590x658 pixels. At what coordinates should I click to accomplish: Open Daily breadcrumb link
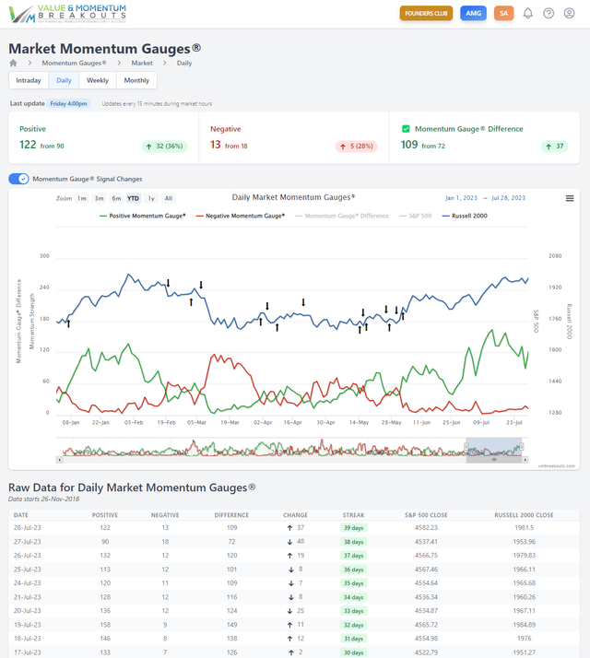[x=184, y=63]
